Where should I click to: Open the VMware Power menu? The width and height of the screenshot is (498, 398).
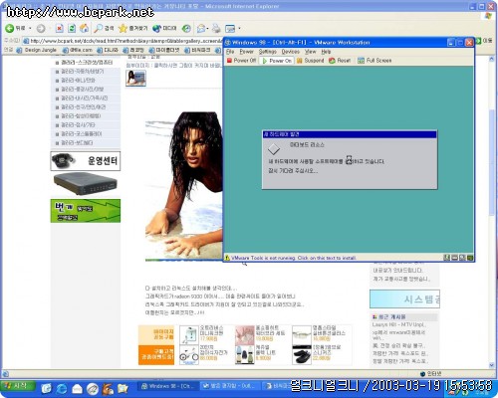point(246,52)
